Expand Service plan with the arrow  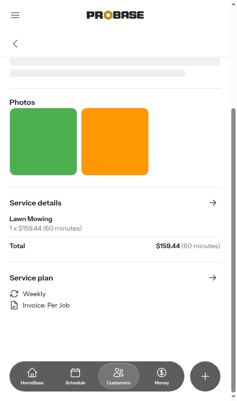pos(213,278)
